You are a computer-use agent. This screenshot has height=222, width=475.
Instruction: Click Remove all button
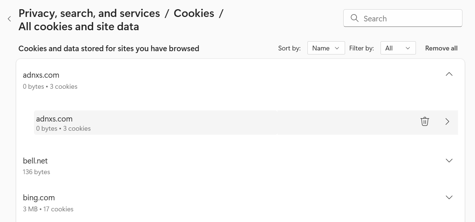[441, 48]
